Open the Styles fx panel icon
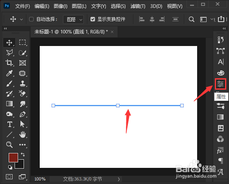 pos(220,151)
